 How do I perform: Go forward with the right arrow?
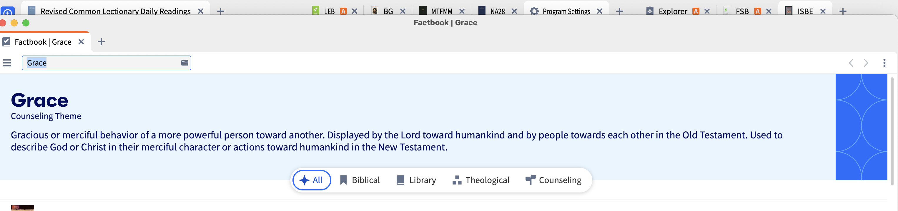[866, 63]
